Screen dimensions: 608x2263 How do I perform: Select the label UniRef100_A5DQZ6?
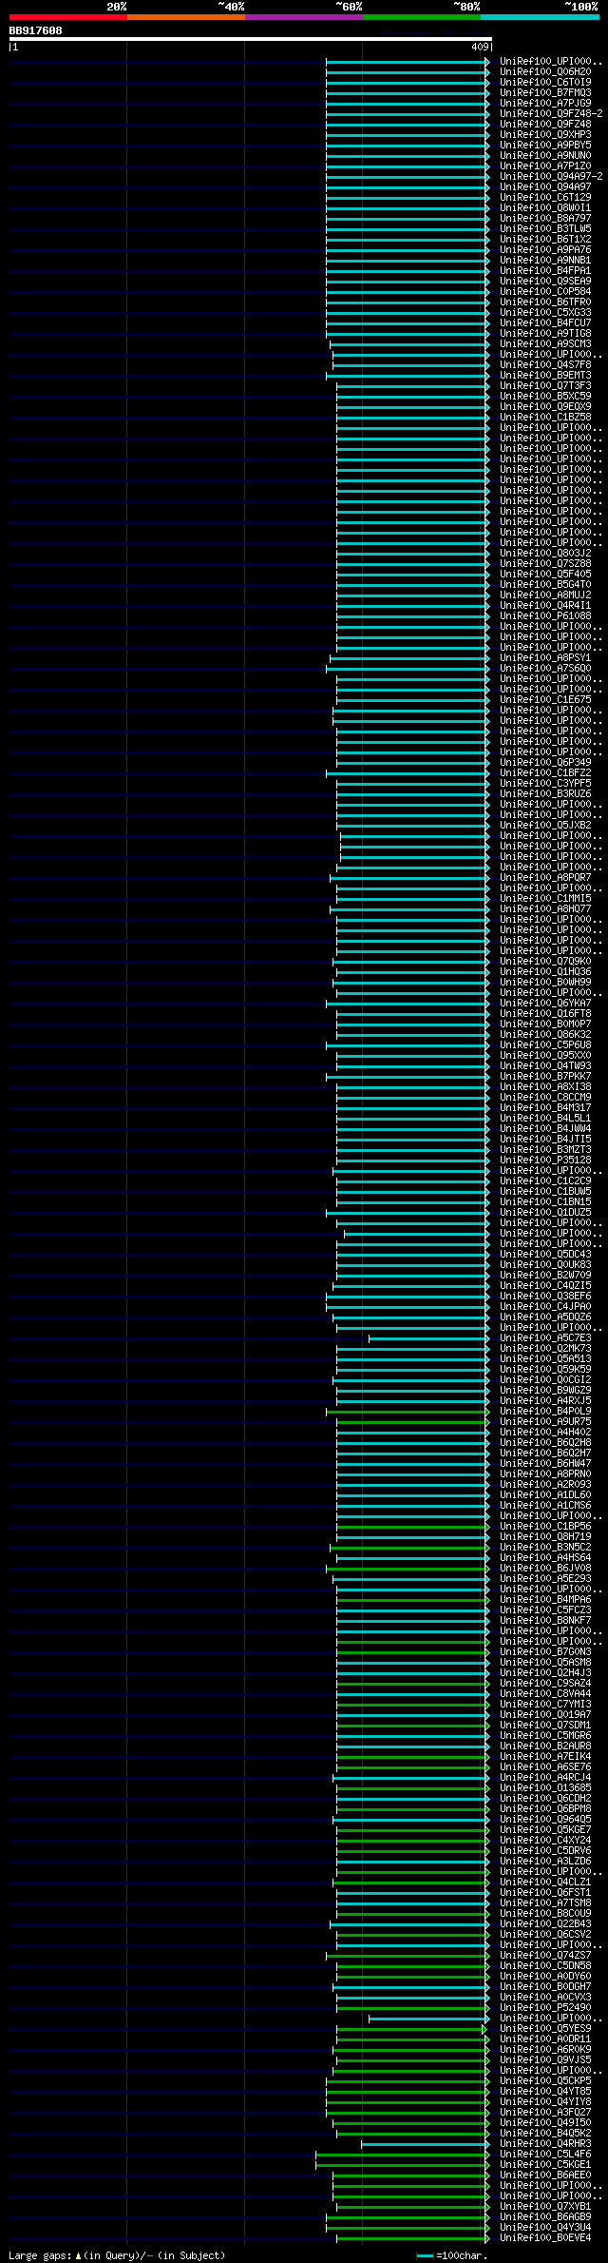tap(545, 1317)
